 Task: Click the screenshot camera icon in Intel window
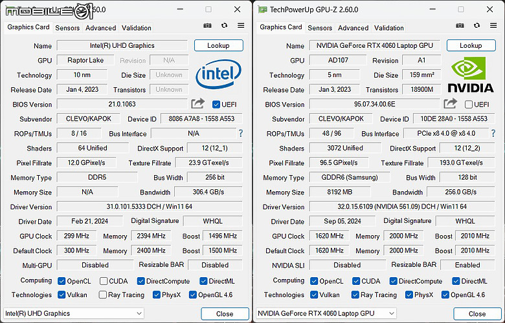pyautogui.click(x=207, y=25)
